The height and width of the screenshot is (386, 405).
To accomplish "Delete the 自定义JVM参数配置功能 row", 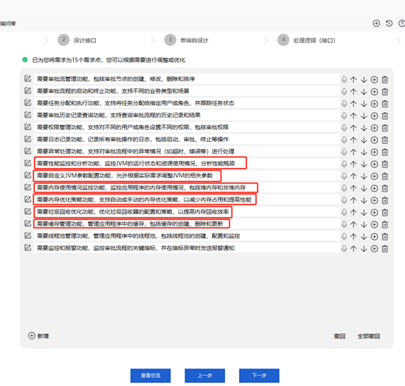I will (385, 176).
